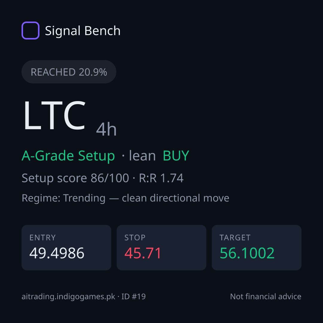This screenshot has width=323, height=323.
Task: Click the green 56.1002 target value
Action: (247, 253)
